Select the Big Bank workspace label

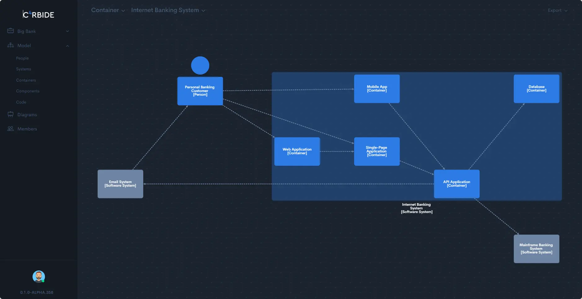[26, 31]
